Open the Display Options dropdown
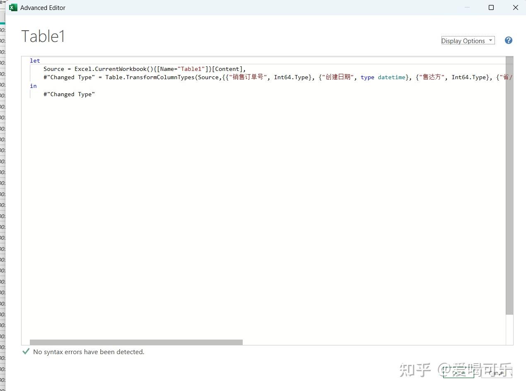 point(463,41)
